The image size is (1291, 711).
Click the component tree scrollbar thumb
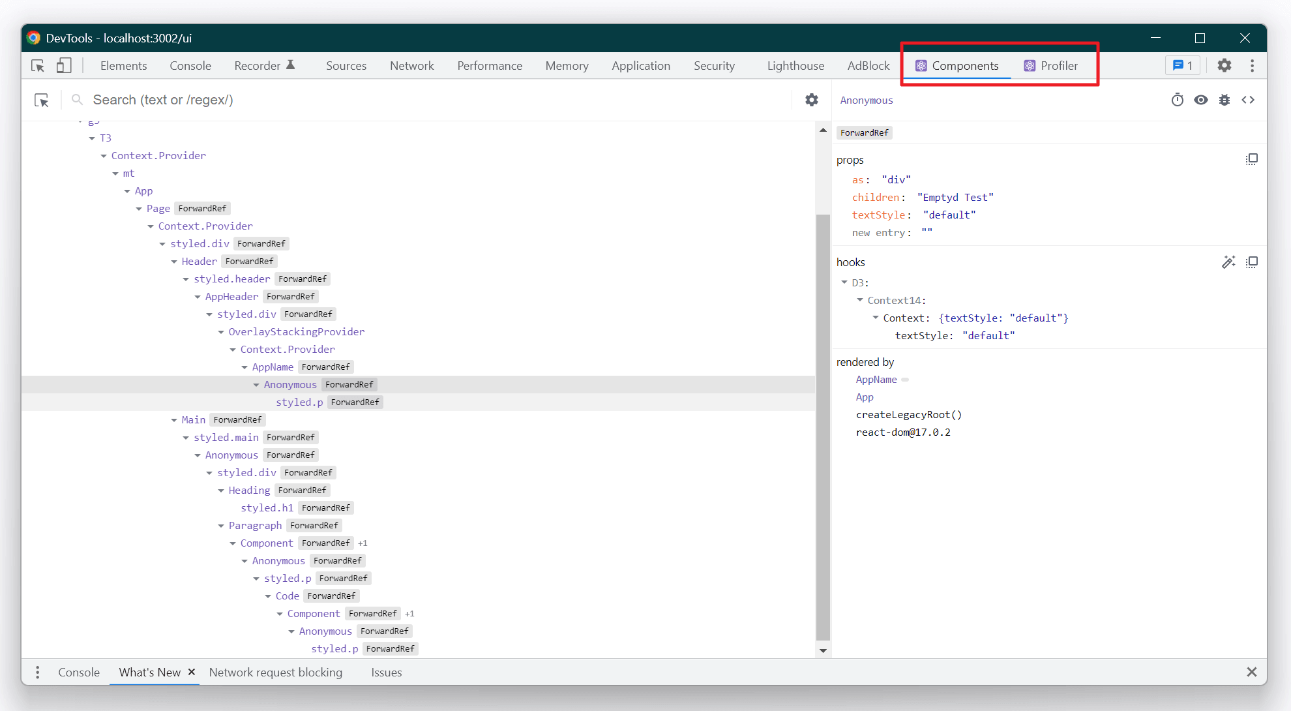click(823, 427)
